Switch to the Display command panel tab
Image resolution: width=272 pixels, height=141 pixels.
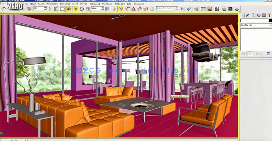click(264, 15)
